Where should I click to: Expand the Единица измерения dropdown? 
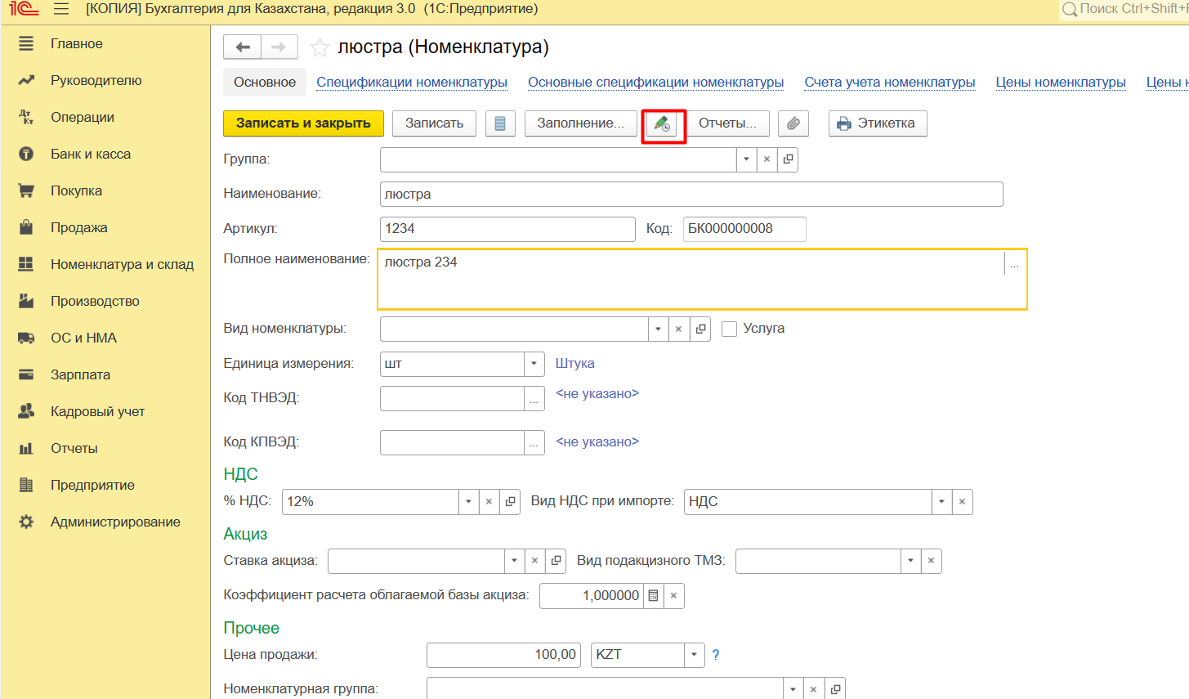[x=534, y=364]
